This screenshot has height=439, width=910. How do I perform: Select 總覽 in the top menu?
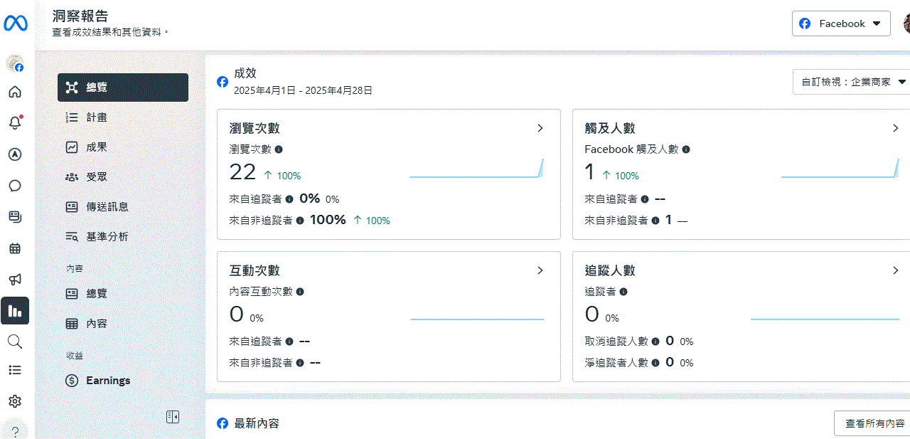123,88
